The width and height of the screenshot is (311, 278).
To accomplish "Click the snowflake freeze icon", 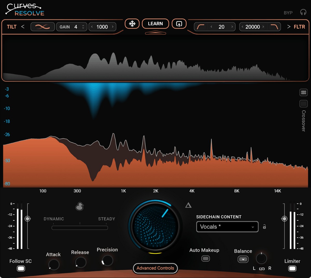I will (x=132, y=24).
